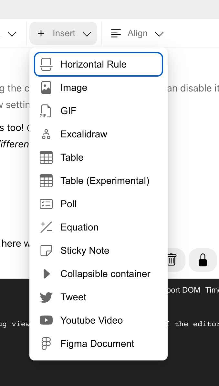Click the GIF file icon
Screen dimensions: 219x386
46,111
